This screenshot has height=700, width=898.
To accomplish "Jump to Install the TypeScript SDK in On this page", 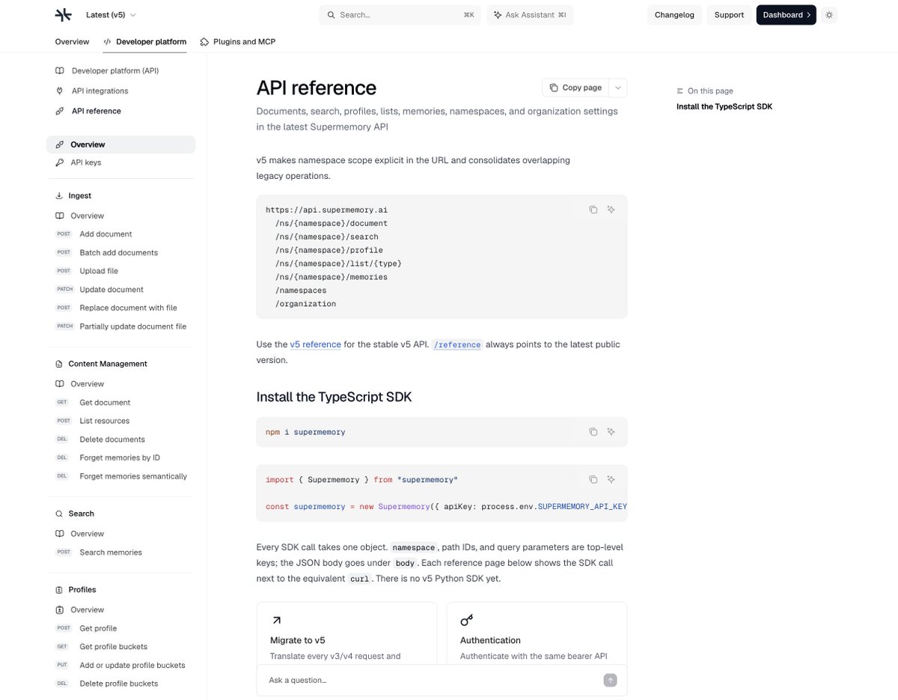I will point(724,107).
